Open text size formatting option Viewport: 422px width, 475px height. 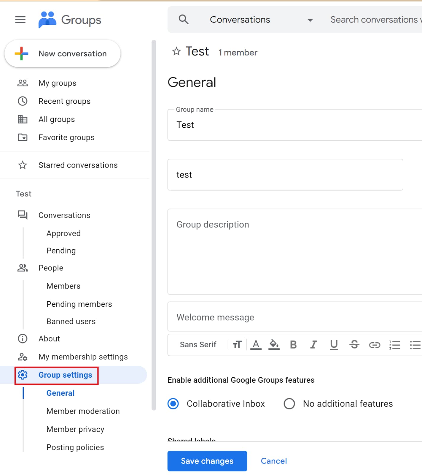pos(237,345)
